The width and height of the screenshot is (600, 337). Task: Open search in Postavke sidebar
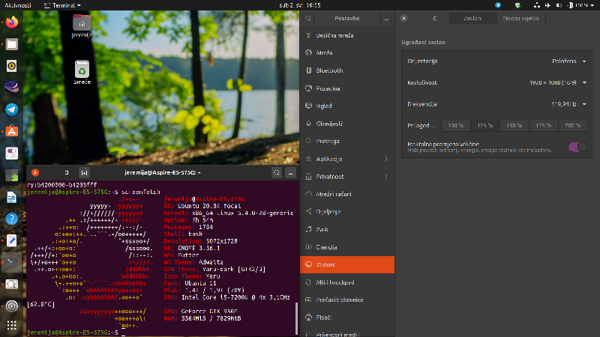point(308,18)
